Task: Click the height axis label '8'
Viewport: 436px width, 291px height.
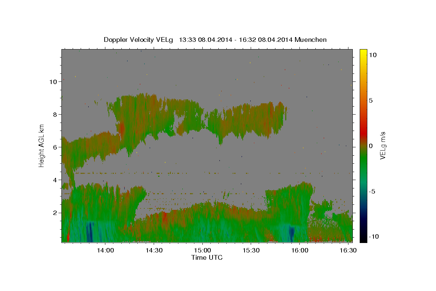Action: pos(55,114)
